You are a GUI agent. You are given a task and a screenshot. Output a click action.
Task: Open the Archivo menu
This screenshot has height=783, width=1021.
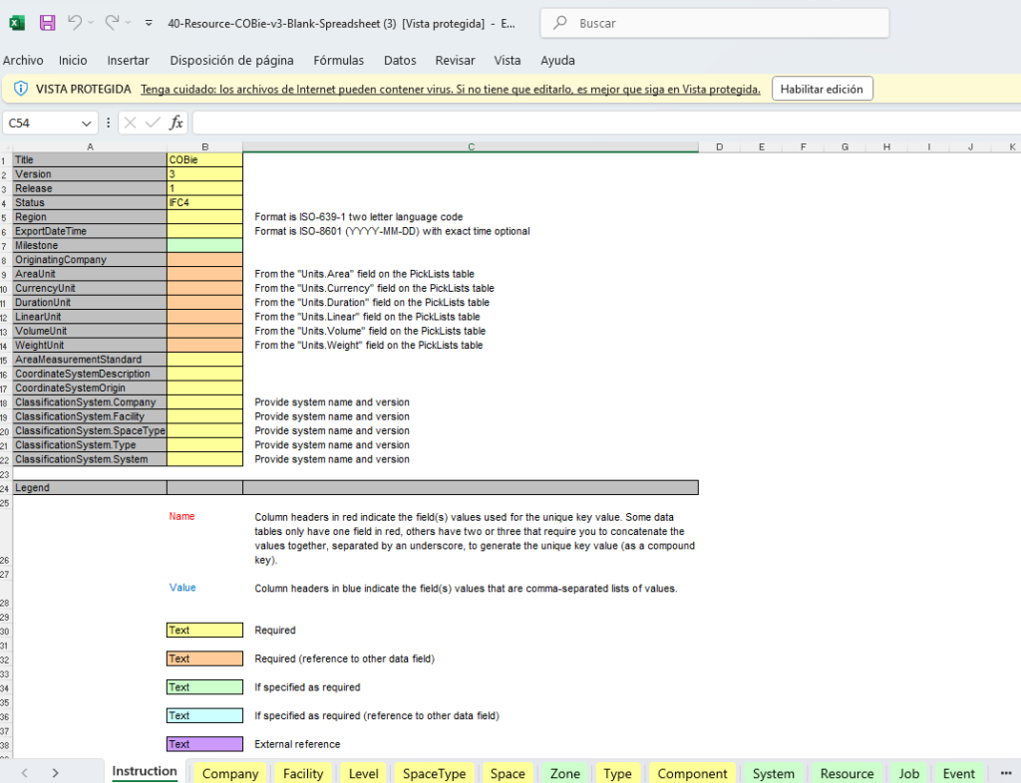(23, 61)
